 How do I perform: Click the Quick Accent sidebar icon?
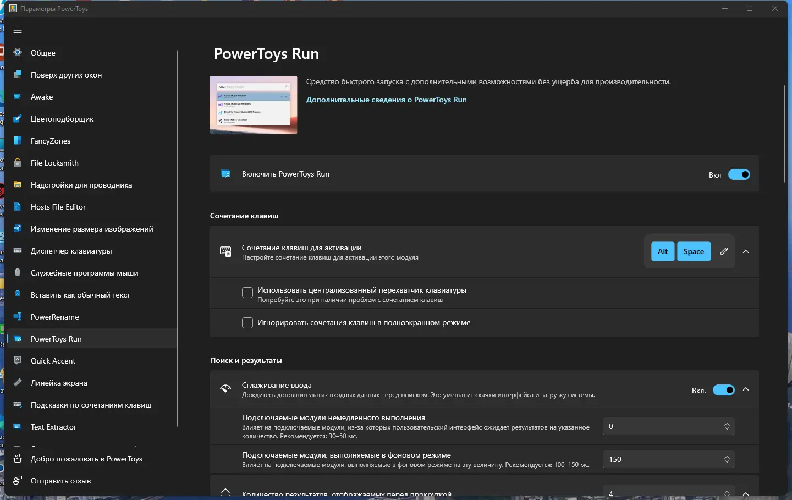point(18,361)
